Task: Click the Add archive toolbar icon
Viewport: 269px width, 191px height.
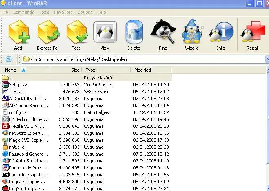Action: click(x=19, y=32)
